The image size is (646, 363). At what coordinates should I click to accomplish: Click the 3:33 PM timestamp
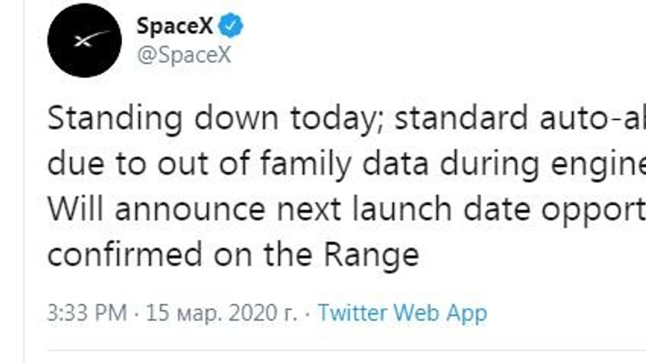[87, 313]
